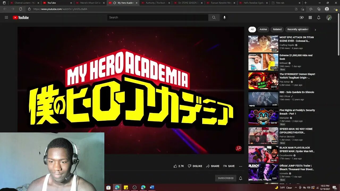This screenshot has height=191, width=340.
Task: Select the Anime filter chip
Action: 263,29
